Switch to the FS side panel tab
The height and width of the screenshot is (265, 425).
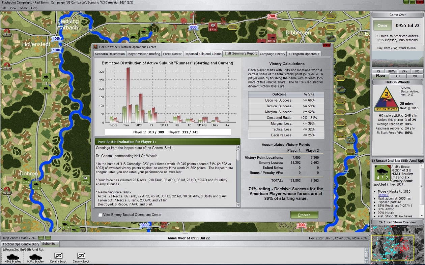tap(378, 71)
